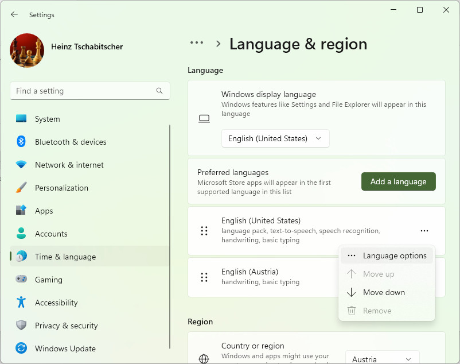Open Privacy & security category

(x=89, y=326)
